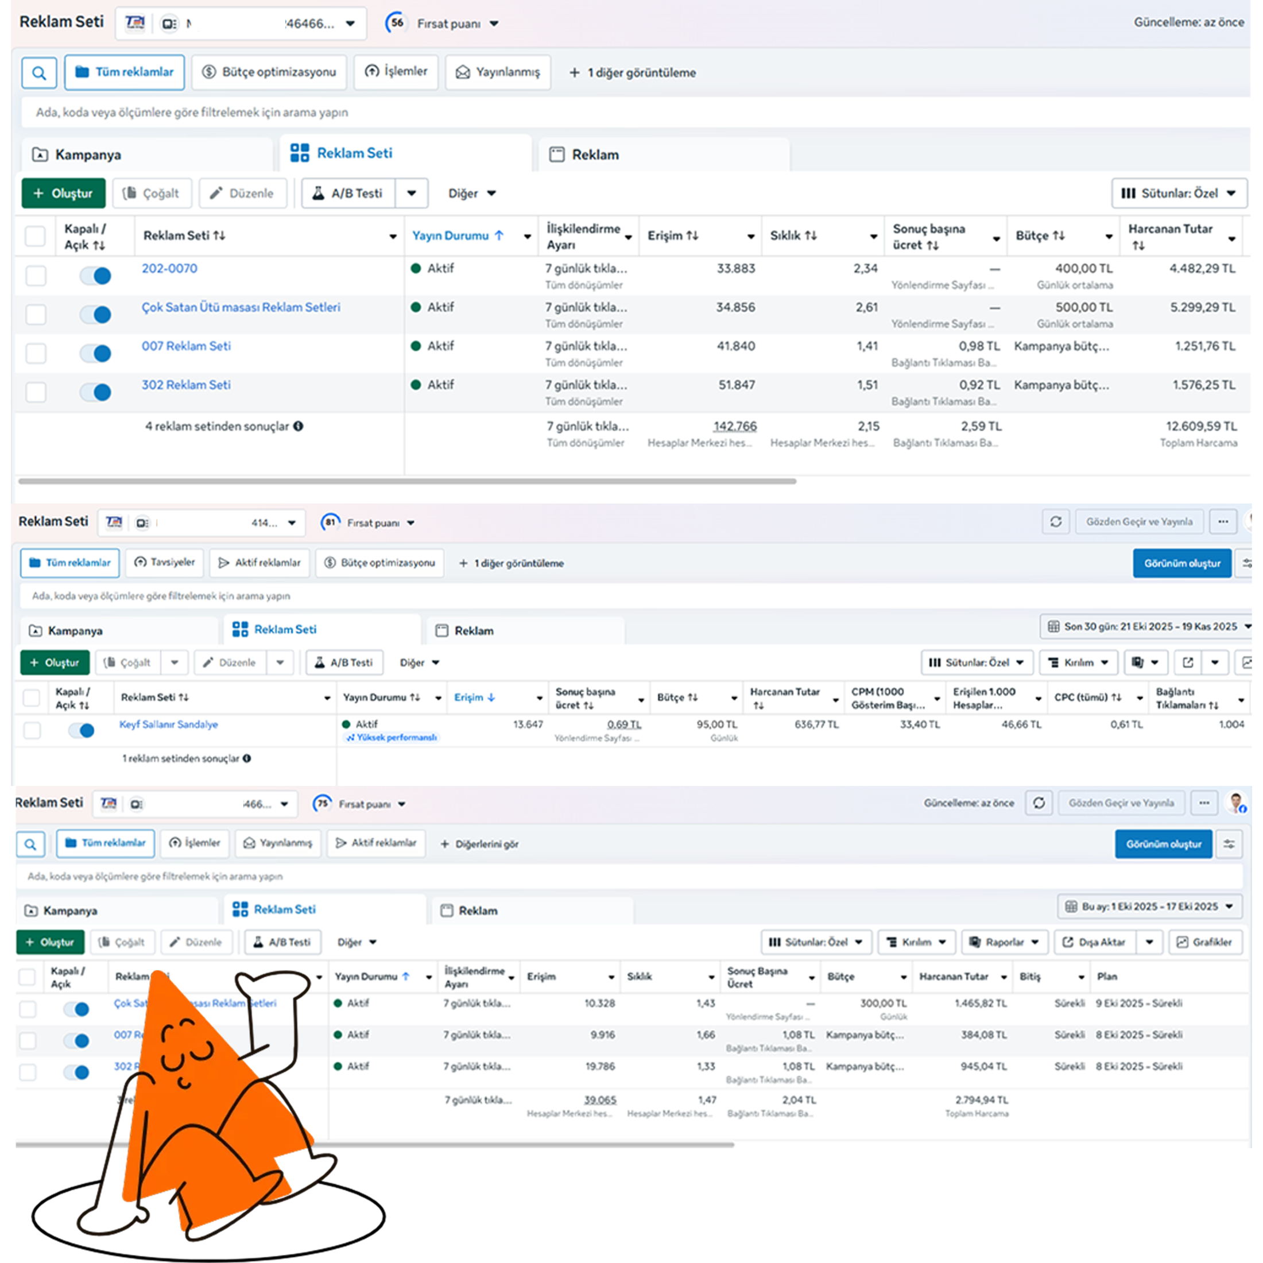Click the horizontal scrollbar under the four-ad-set table

click(406, 481)
